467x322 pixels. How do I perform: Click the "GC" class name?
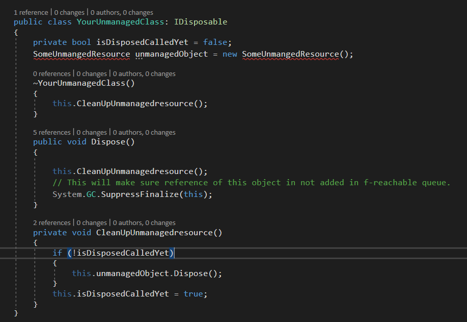(x=91, y=194)
